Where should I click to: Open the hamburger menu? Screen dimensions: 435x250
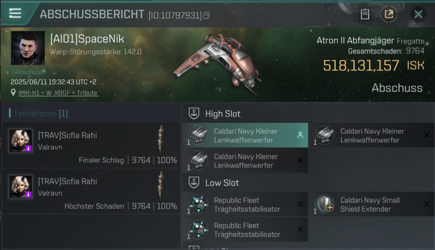point(15,13)
